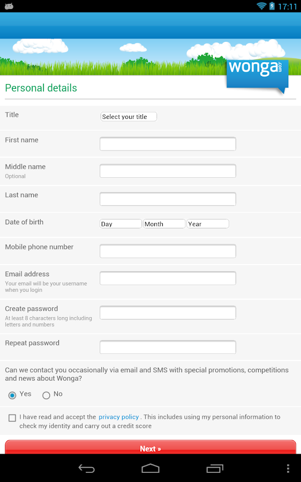Open the recent apps icon
Screen dimensions: 301x482
point(215,468)
